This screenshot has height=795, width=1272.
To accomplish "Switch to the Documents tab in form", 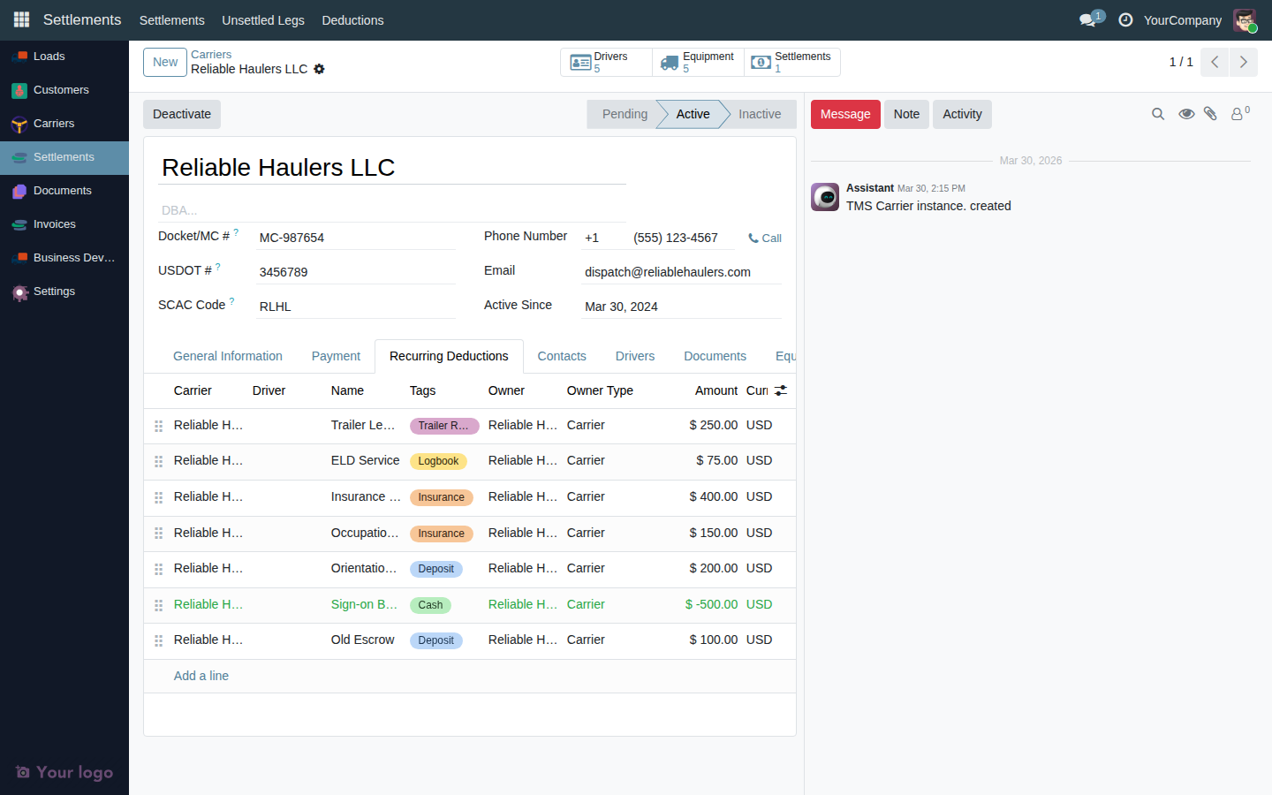I will pyautogui.click(x=715, y=356).
